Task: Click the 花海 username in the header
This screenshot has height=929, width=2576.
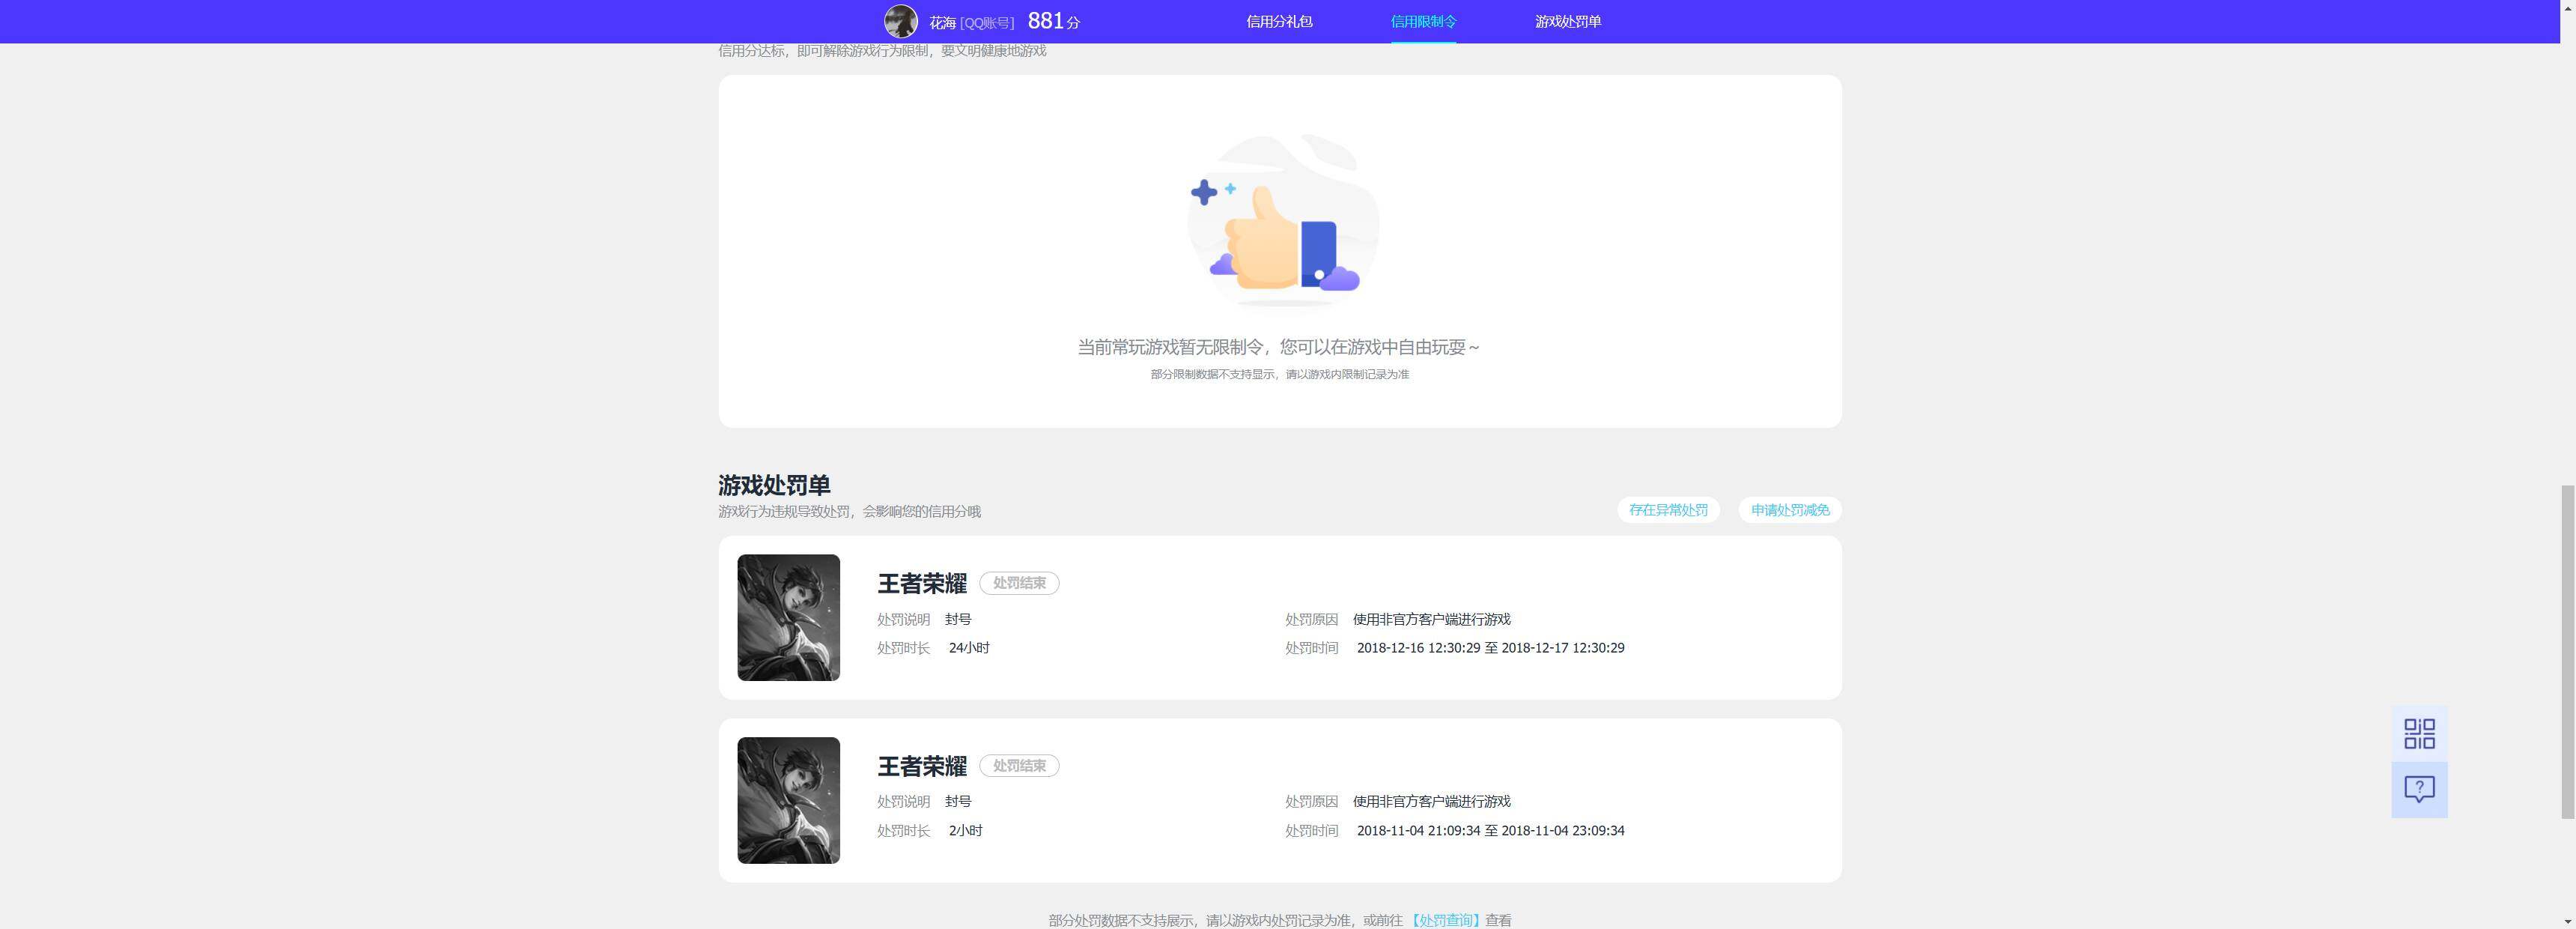Action: pos(942,22)
